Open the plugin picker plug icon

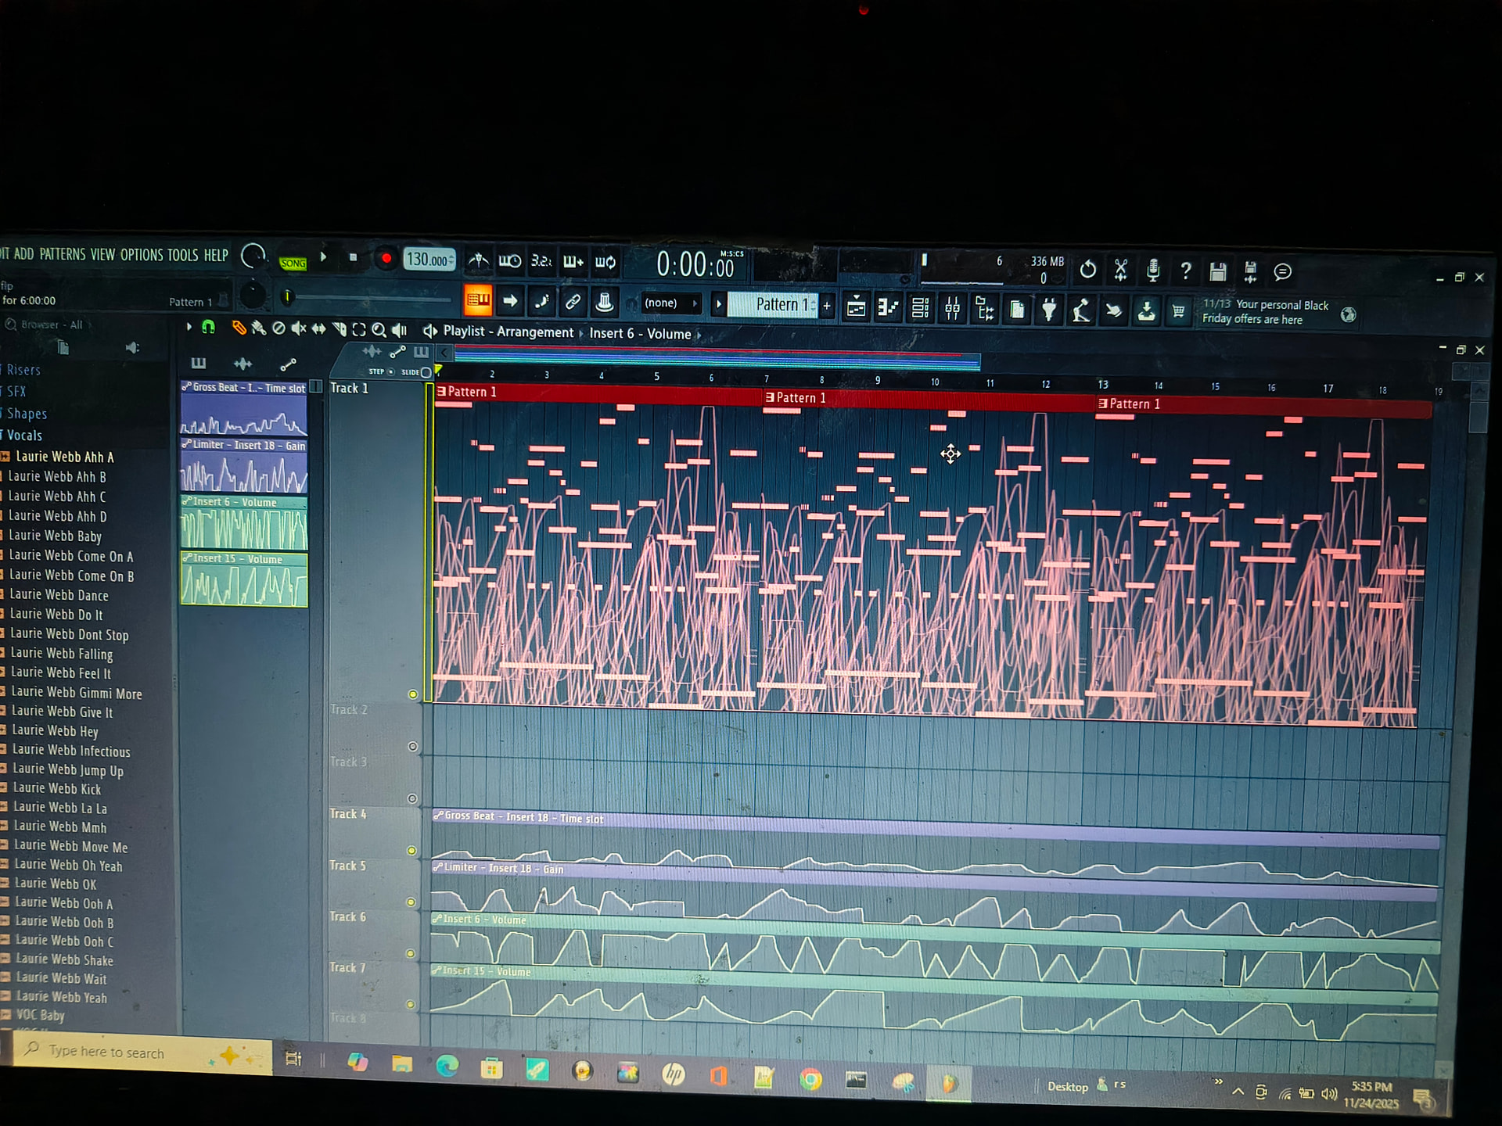[1049, 310]
